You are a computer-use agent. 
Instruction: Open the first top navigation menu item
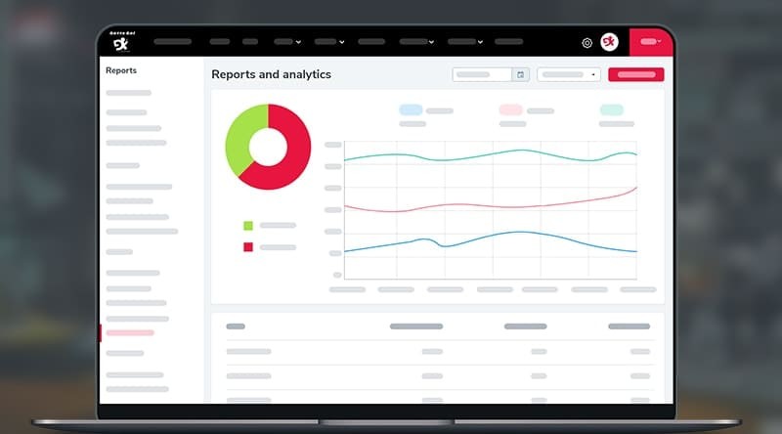173,42
